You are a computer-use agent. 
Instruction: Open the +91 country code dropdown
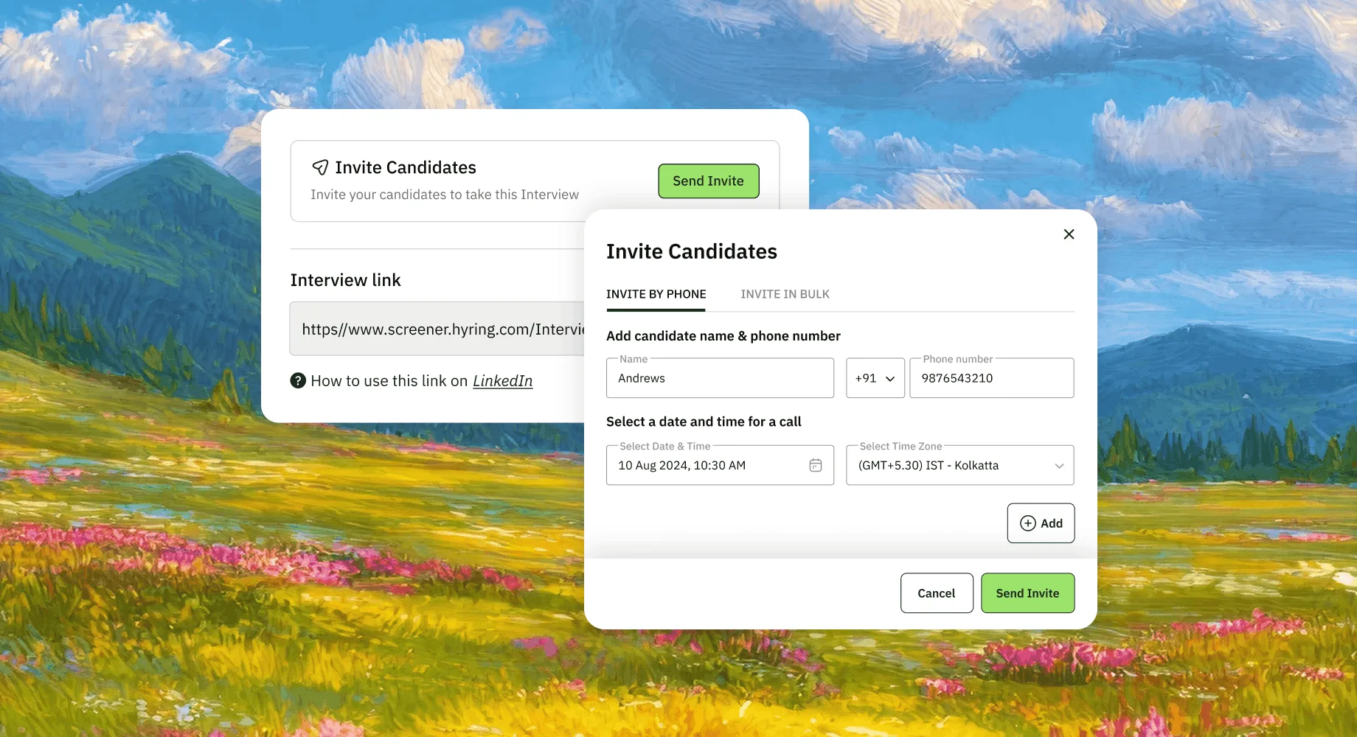click(875, 378)
